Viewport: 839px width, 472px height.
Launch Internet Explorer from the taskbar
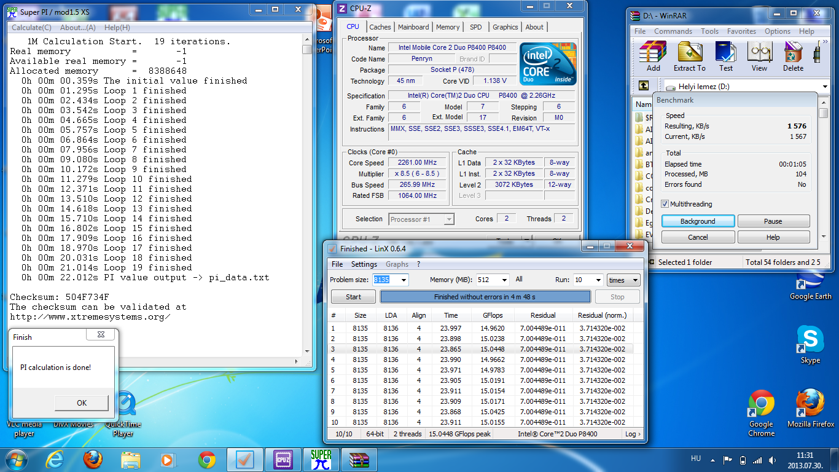(55, 460)
